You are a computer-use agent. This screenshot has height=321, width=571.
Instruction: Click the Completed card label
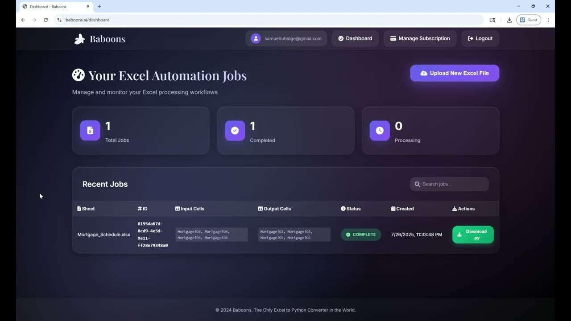[262, 140]
